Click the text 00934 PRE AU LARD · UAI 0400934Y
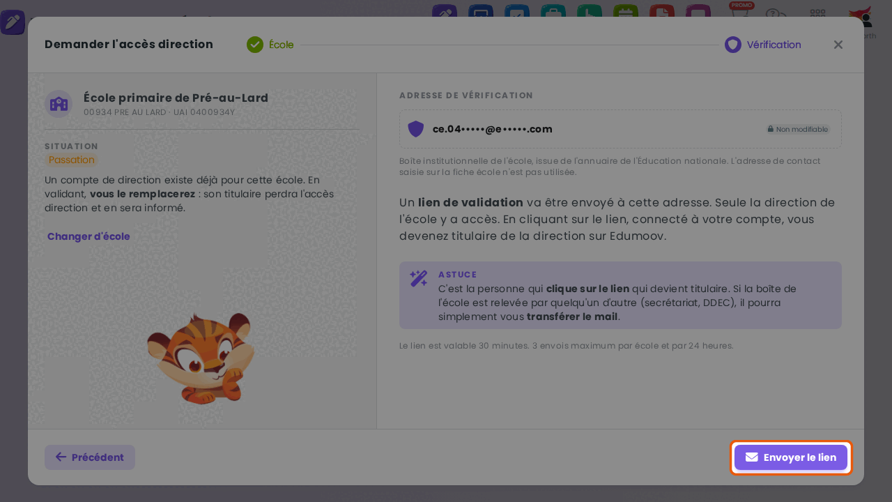The height and width of the screenshot is (502, 892). [159, 112]
